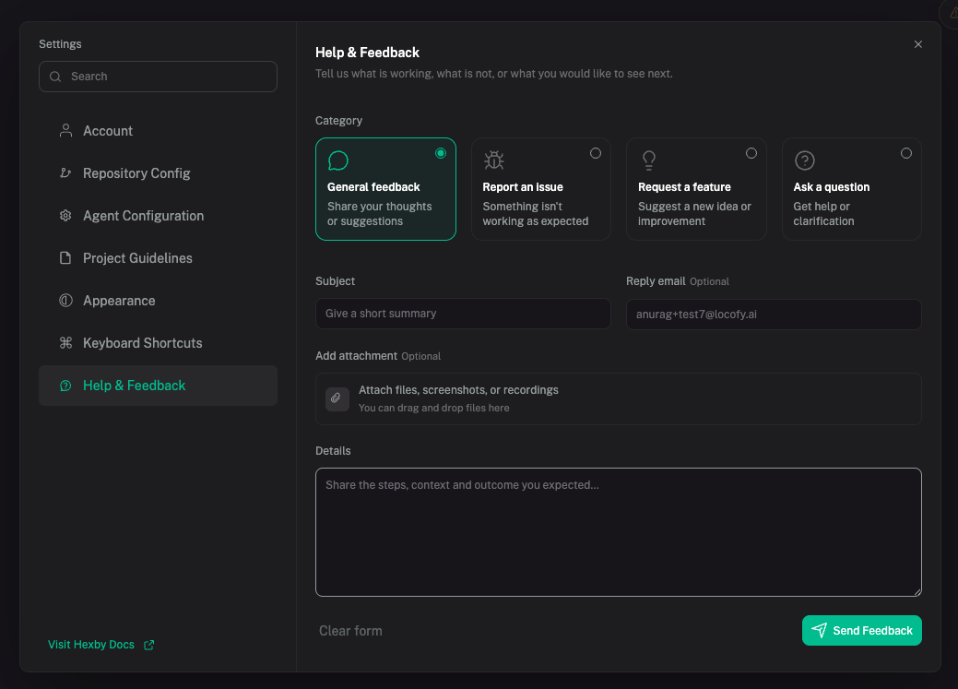Click the 'Settings' title text
This screenshot has width=958, height=689.
(60, 44)
